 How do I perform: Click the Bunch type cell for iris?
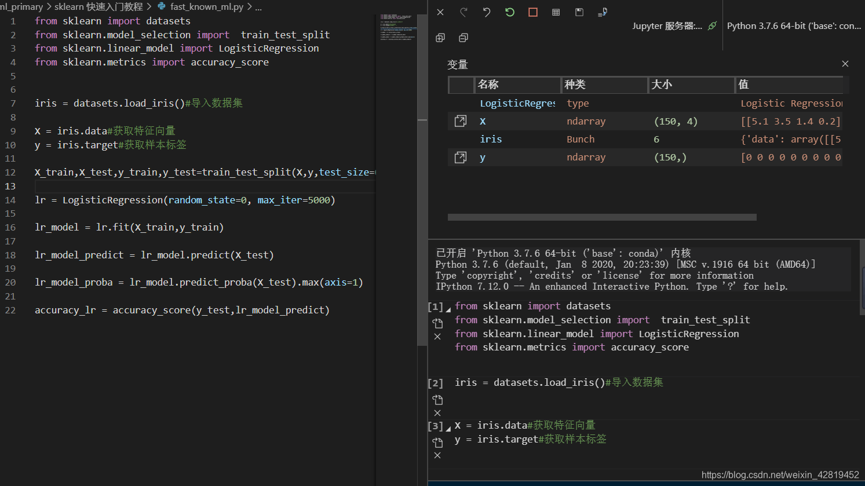pyautogui.click(x=581, y=139)
